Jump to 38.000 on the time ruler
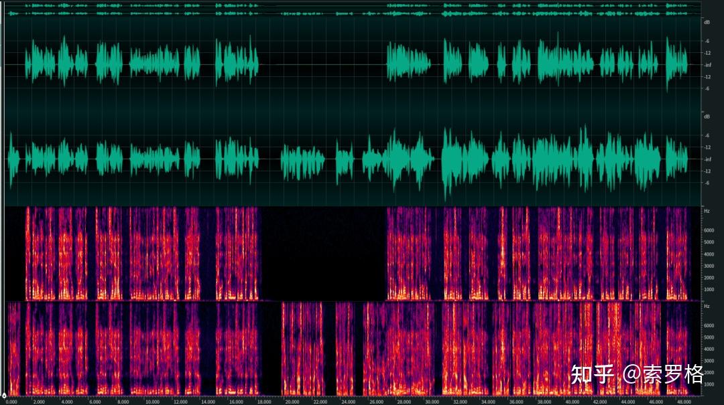The height and width of the screenshot is (405, 724). click(x=544, y=402)
